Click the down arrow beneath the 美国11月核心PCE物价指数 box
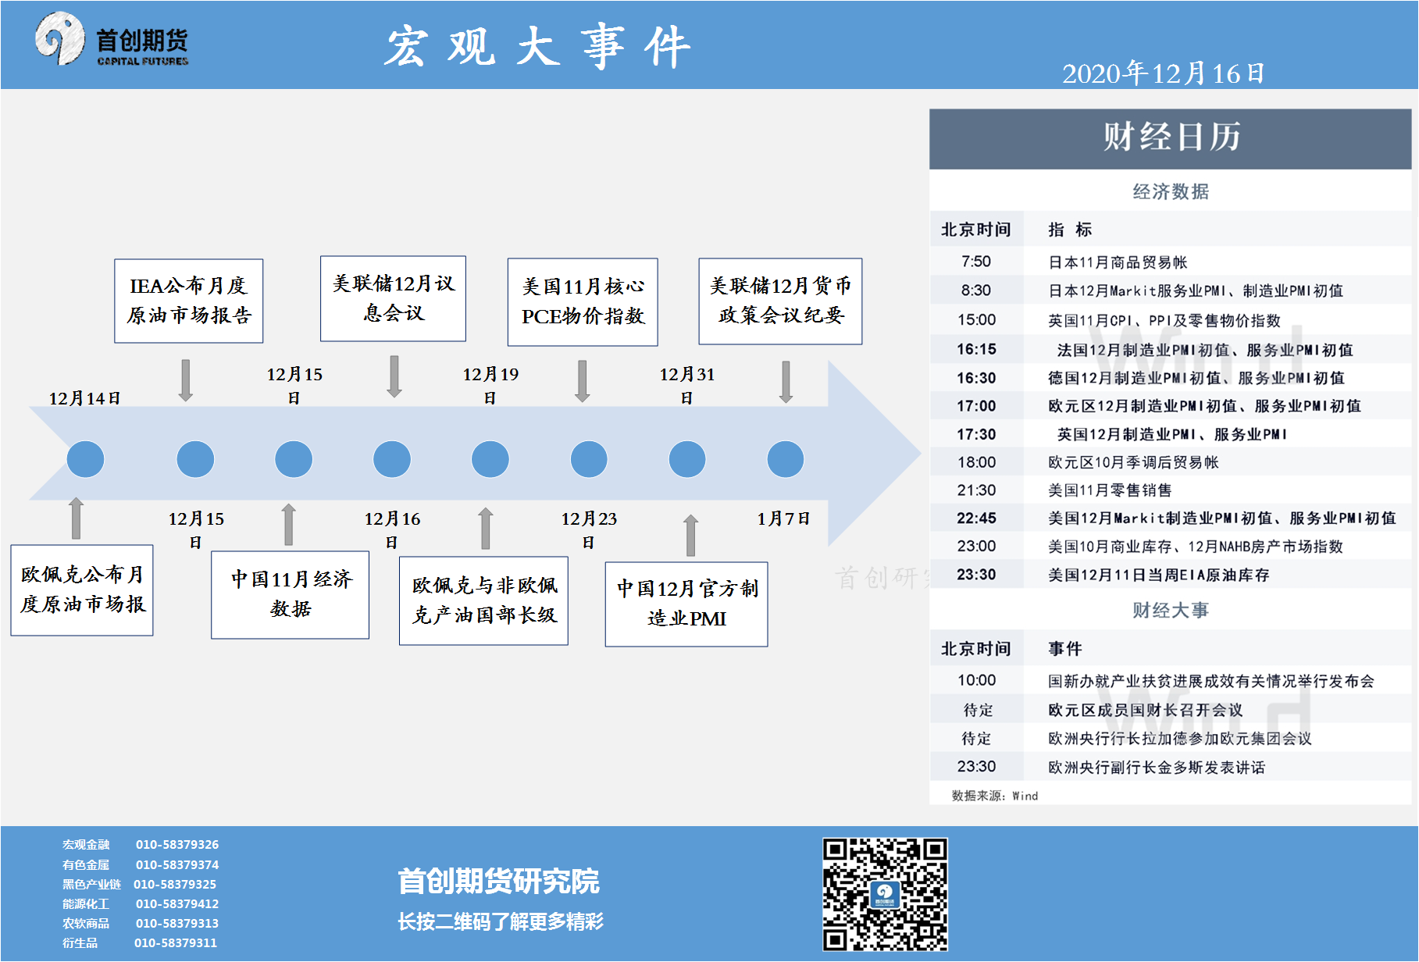 click(583, 381)
